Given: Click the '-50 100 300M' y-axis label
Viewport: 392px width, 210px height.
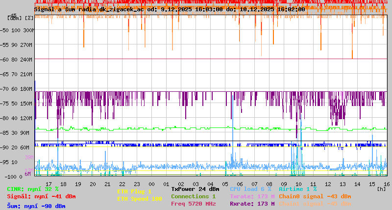Looking at the screenshot, I should click(17, 30).
